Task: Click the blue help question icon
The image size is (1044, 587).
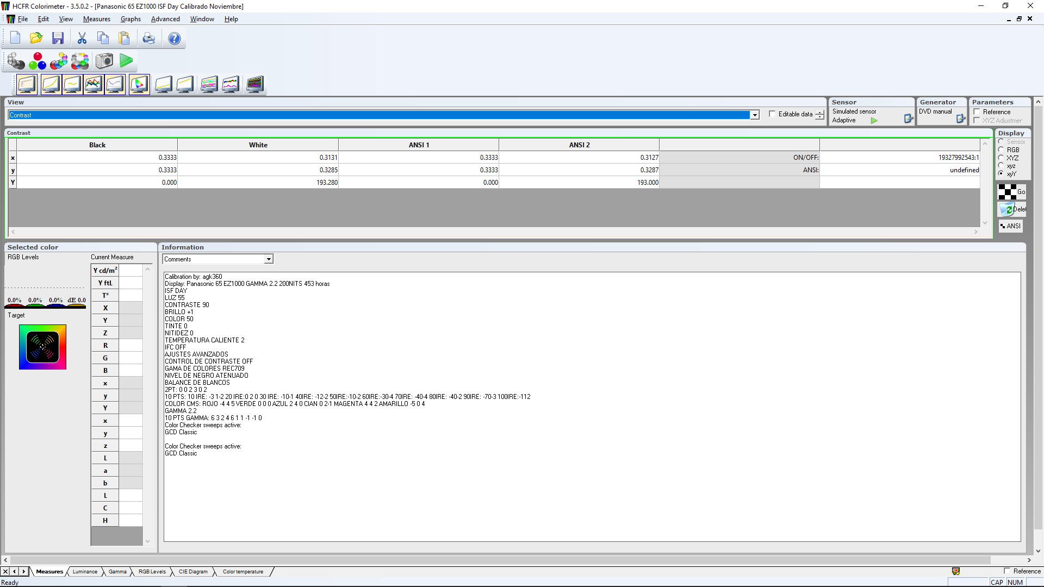Action: click(174, 38)
